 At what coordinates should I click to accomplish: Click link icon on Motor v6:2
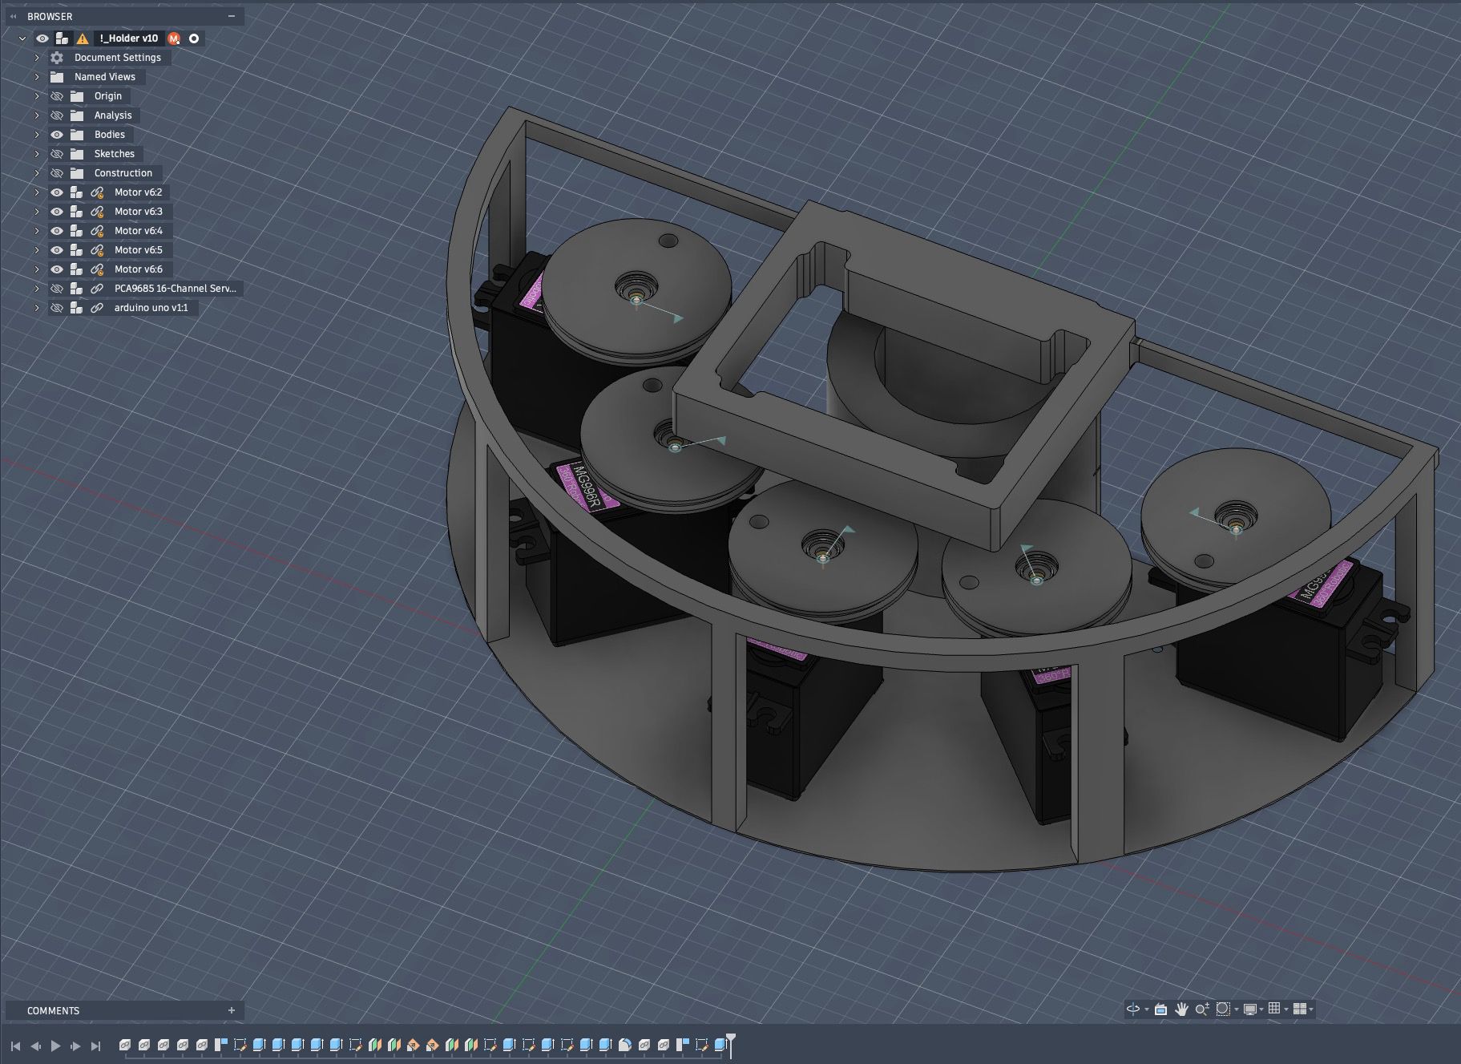pos(97,192)
